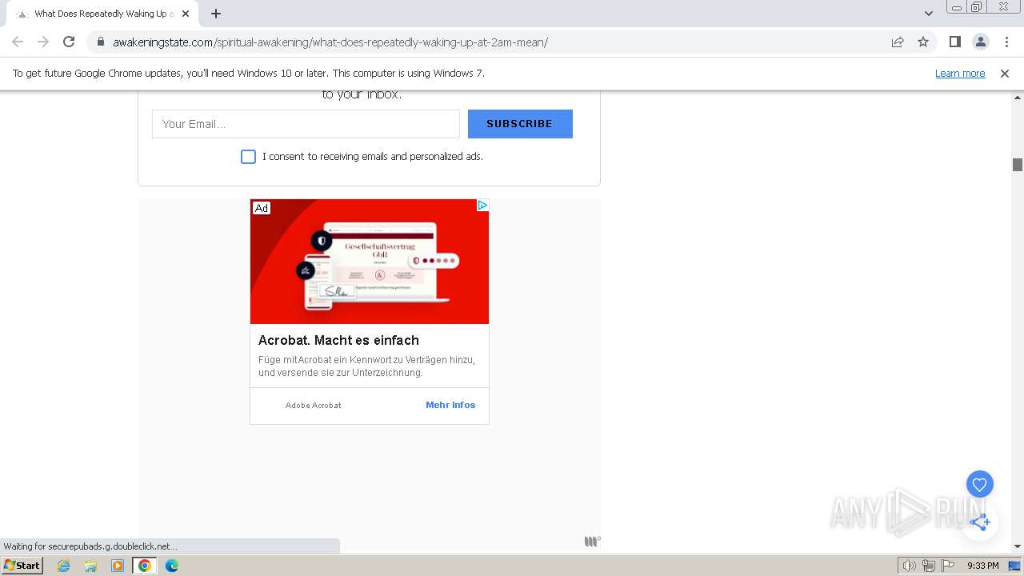
Task: Click the Your Email input field
Action: tap(306, 124)
